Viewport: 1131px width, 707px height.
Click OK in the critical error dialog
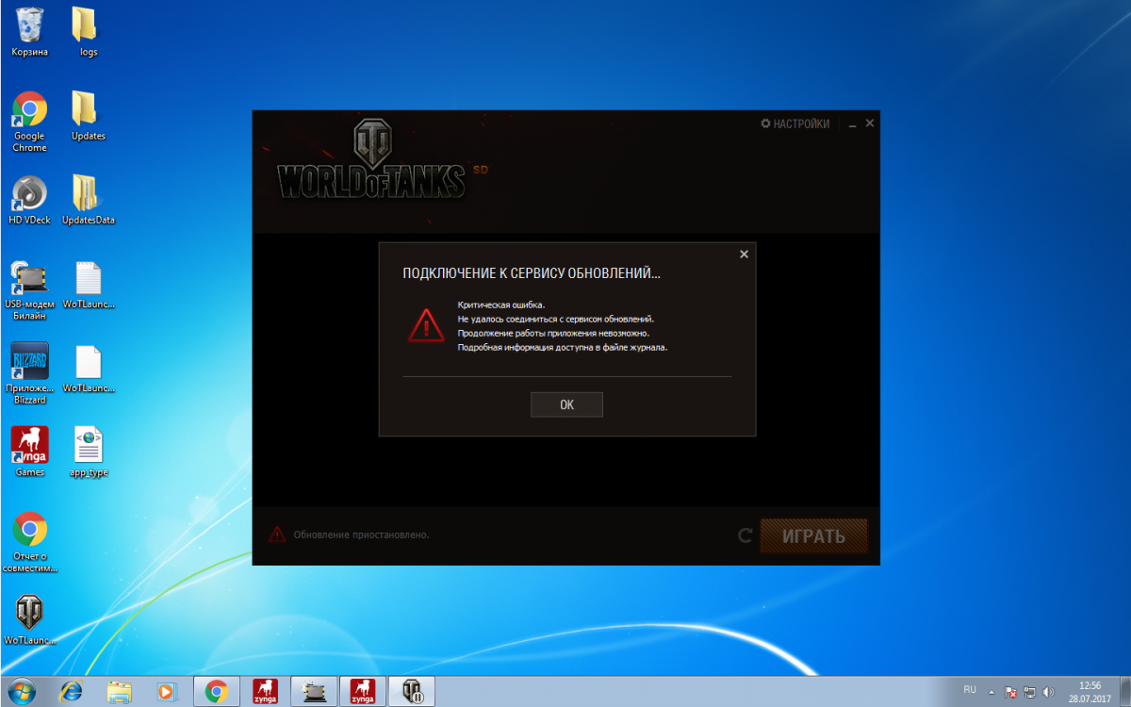pos(566,404)
